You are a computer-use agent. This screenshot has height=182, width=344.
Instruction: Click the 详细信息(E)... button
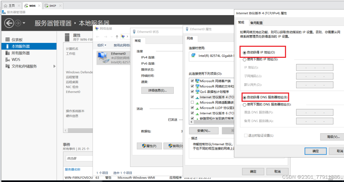click(x=157, y=90)
